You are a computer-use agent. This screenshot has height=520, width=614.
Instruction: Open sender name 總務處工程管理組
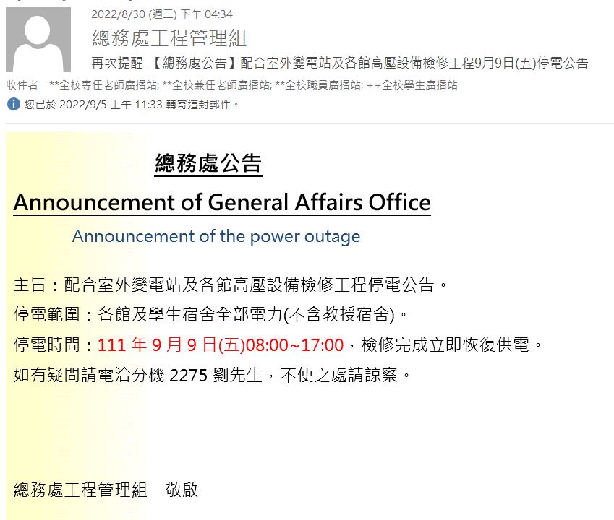(x=169, y=38)
